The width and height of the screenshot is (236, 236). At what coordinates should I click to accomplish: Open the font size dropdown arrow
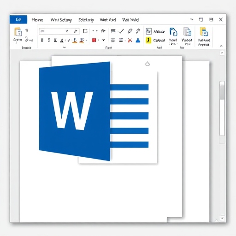click(x=67, y=31)
